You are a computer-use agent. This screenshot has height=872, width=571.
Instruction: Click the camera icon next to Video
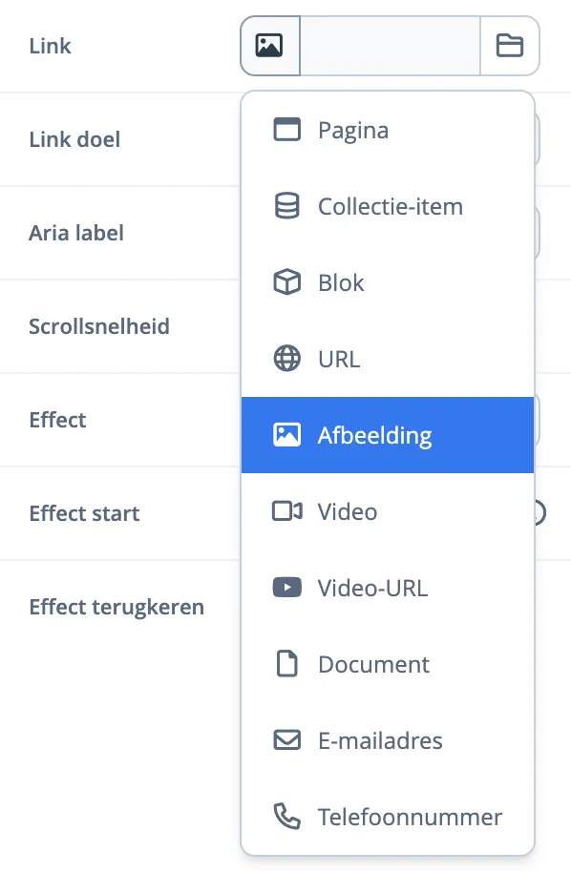pyautogui.click(x=286, y=511)
